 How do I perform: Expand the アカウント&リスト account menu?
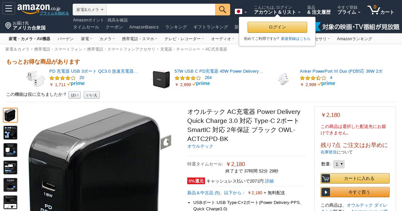click(277, 12)
